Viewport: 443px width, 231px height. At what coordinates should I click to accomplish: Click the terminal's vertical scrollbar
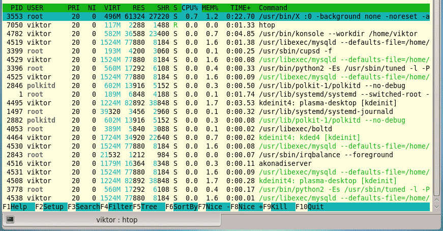436,102
